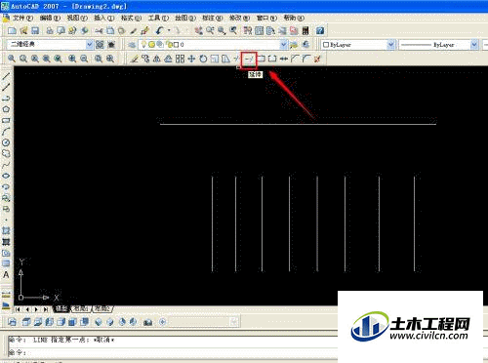Select the Fillet tool

(306, 59)
